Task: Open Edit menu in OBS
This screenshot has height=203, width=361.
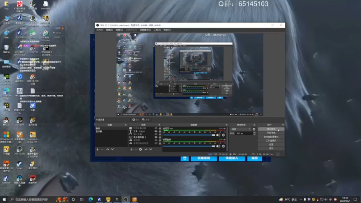Action: (x=109, y=30)
